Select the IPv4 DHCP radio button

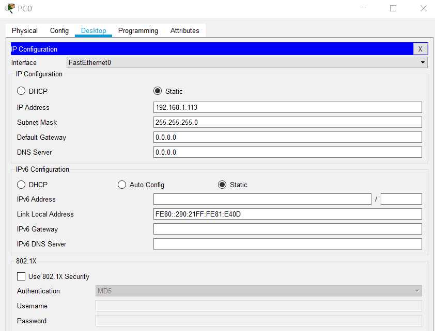[x=21, y=91]
